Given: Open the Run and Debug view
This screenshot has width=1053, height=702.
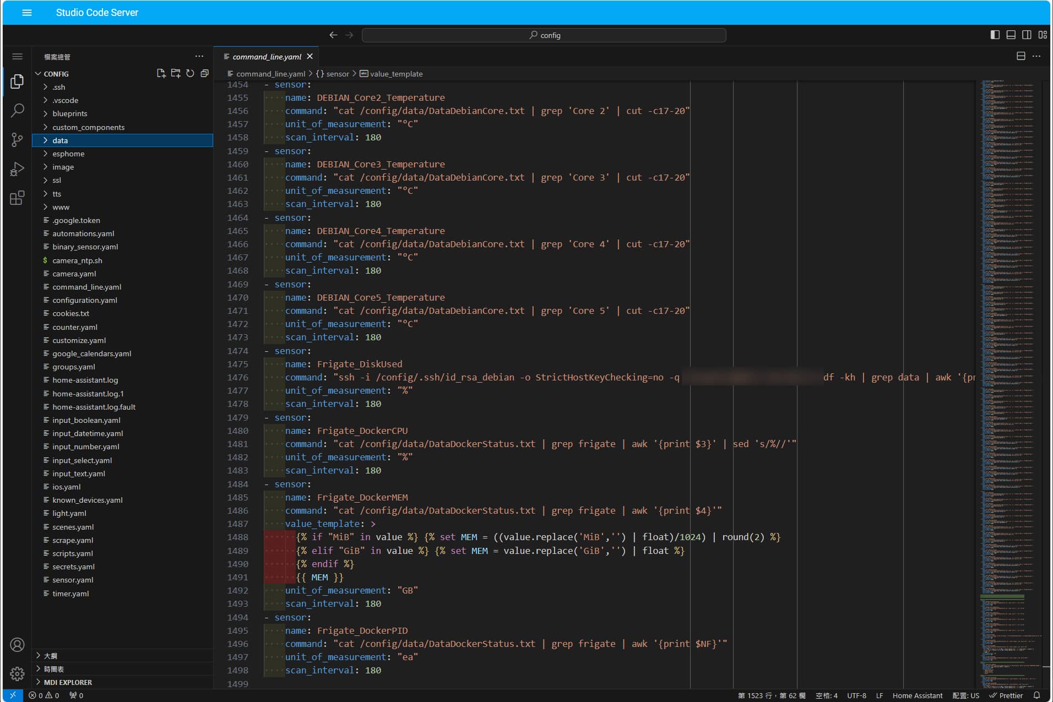Looking at the screenshot, I should click(x=17, y=169).
